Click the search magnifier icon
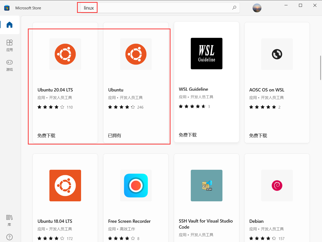This screenshot has width=322, height=242. 234,8
